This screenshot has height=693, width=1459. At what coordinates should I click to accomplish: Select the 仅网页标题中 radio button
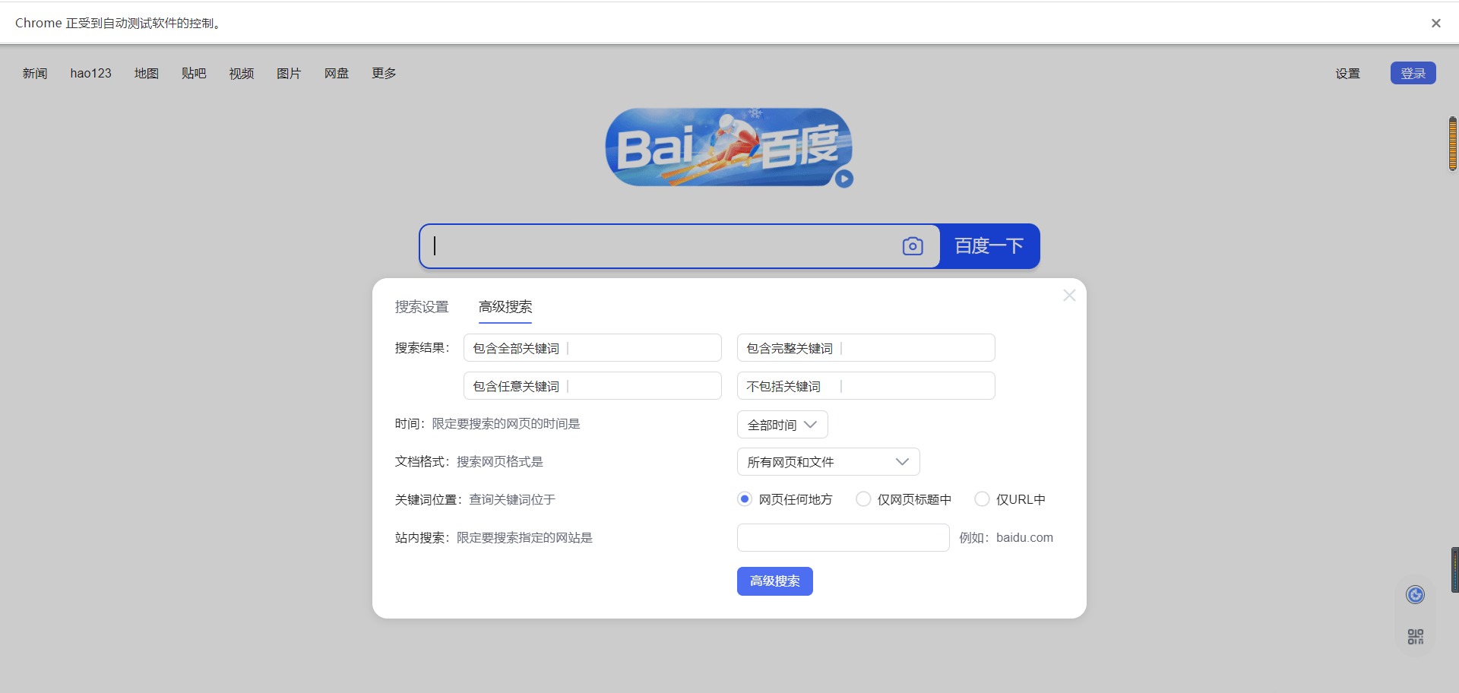click(863, 499)
